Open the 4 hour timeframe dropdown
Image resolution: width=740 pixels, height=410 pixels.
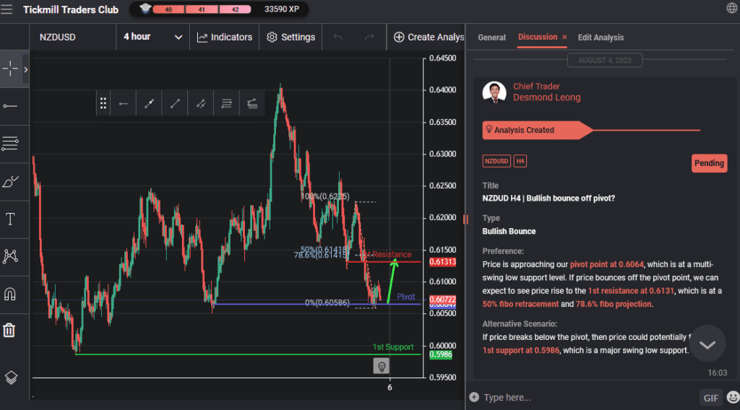[x=152, y=37]
